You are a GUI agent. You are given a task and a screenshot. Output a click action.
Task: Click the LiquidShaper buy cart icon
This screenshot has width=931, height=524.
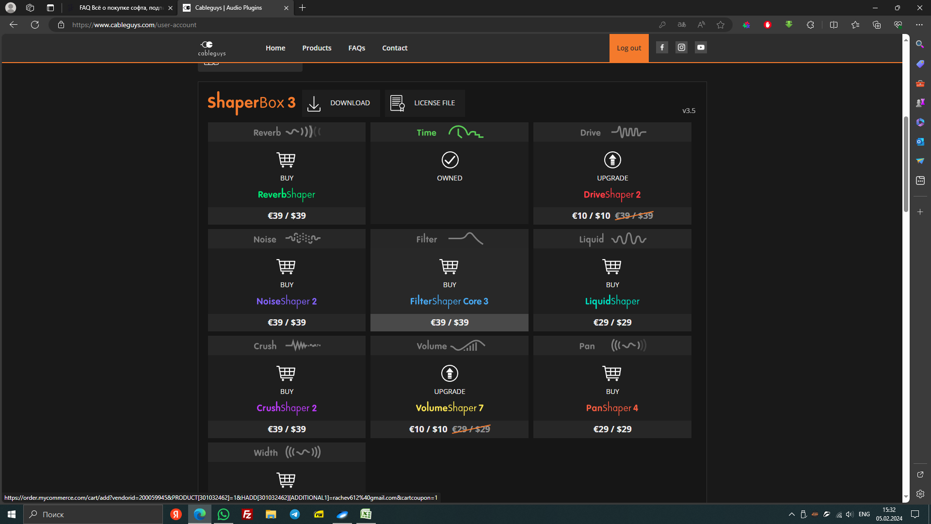pos(612,267)
